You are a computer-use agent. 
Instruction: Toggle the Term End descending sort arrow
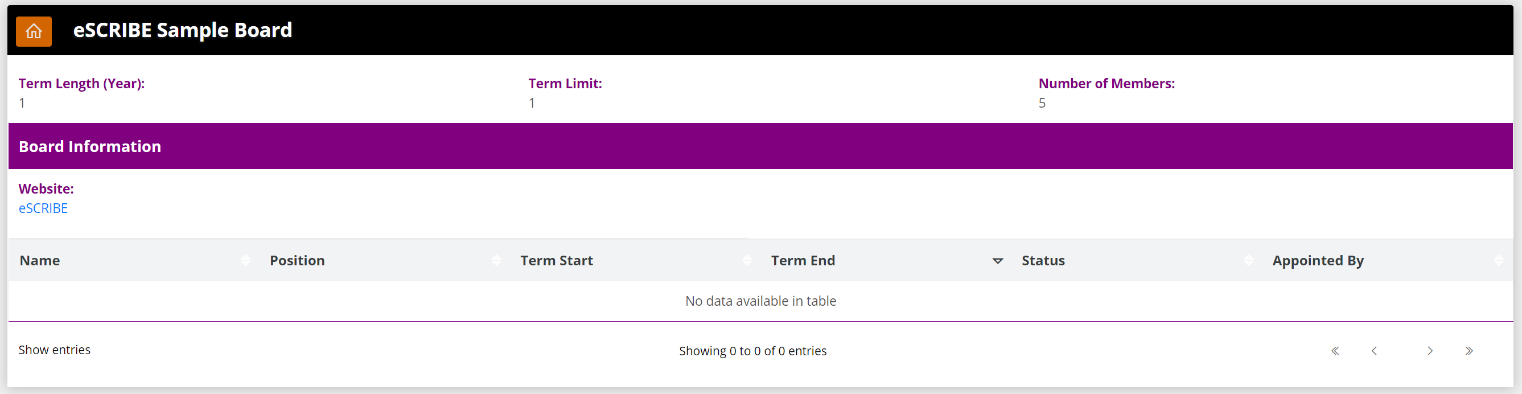[x=997, y=261]
